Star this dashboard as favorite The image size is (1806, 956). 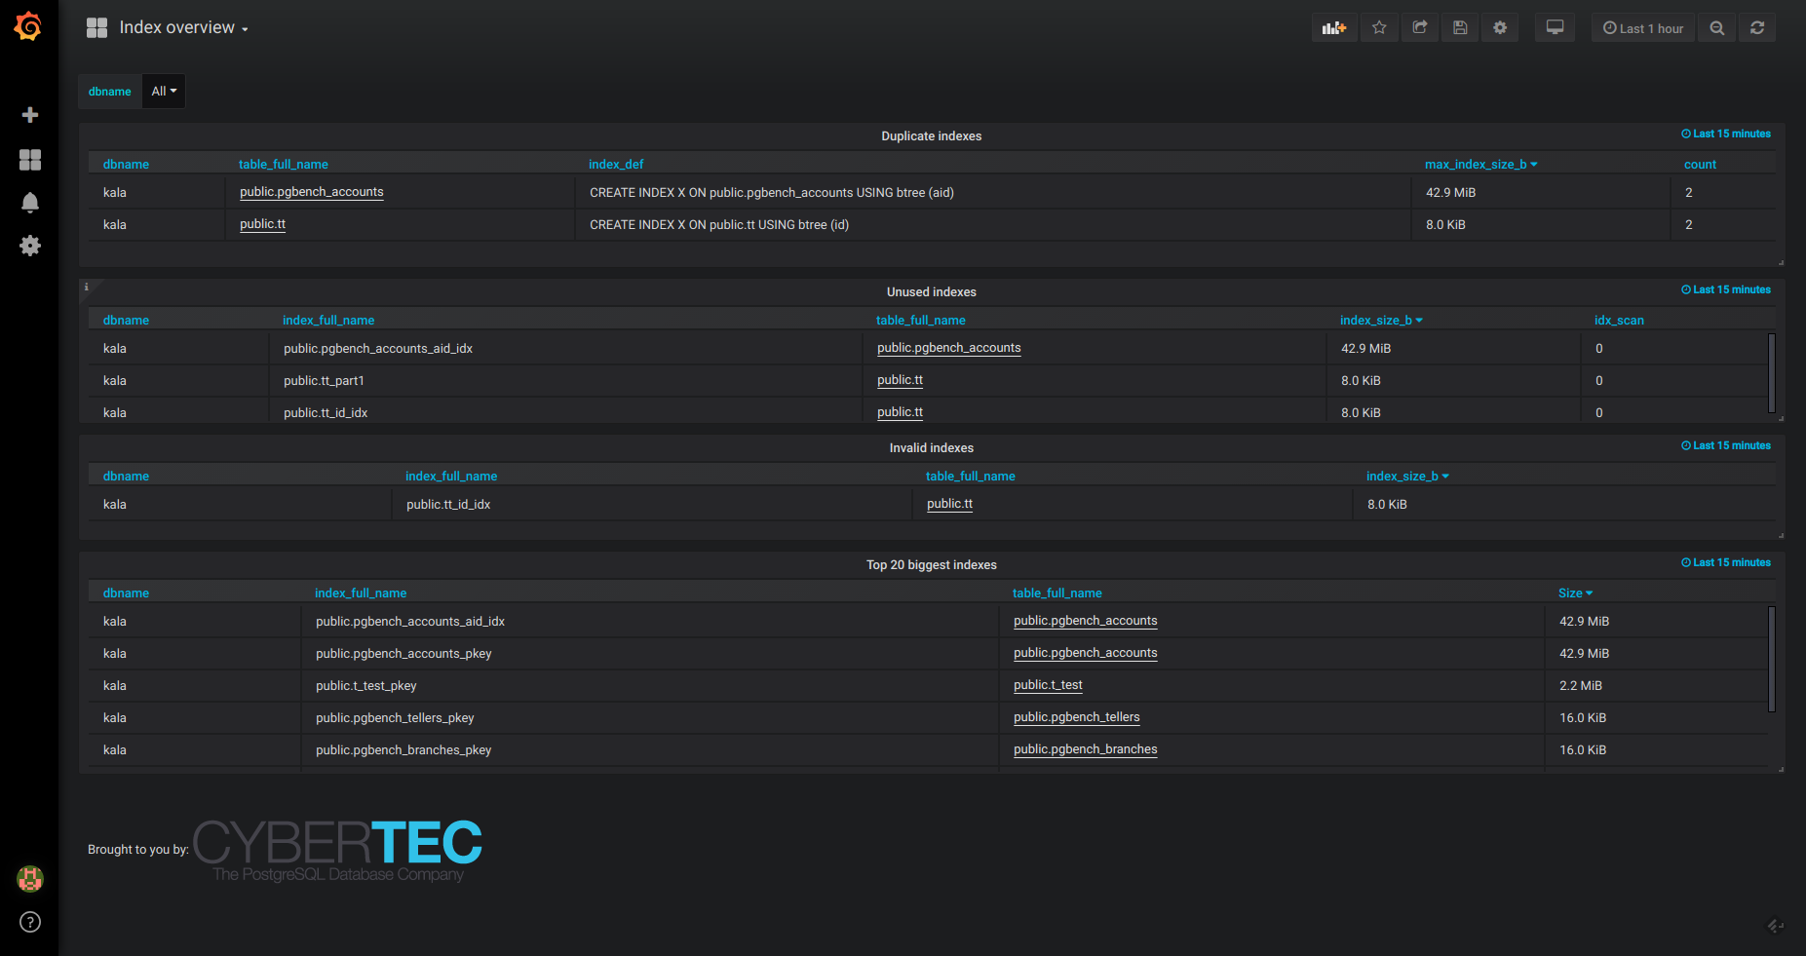pyautogui.click(x=1379, y=28)
